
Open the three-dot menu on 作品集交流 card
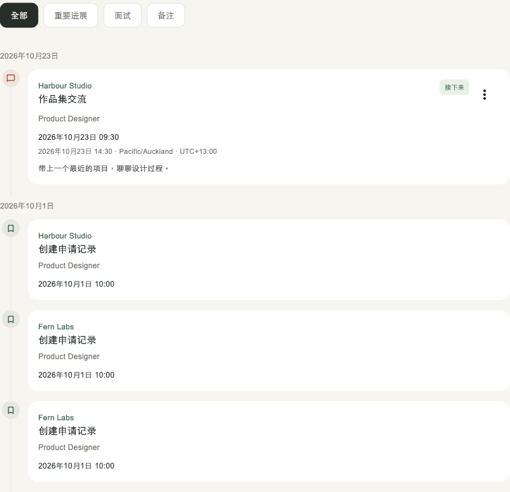pyautogui.click(x=485, y=95)
